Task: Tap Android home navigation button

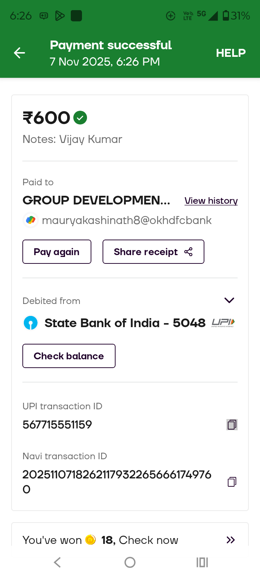Action: (x=130, y=562)
